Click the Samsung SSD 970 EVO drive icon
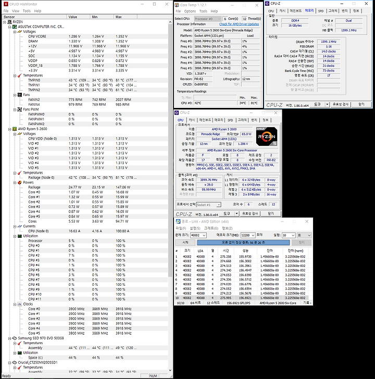Viewport: 375px width, 379px height. (x=15, y=338)
